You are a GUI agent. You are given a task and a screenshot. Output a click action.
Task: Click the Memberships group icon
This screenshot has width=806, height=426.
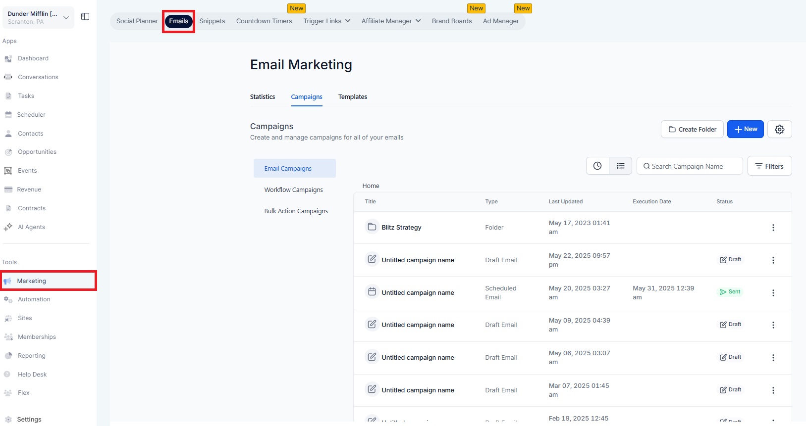[x=8, y=337]
